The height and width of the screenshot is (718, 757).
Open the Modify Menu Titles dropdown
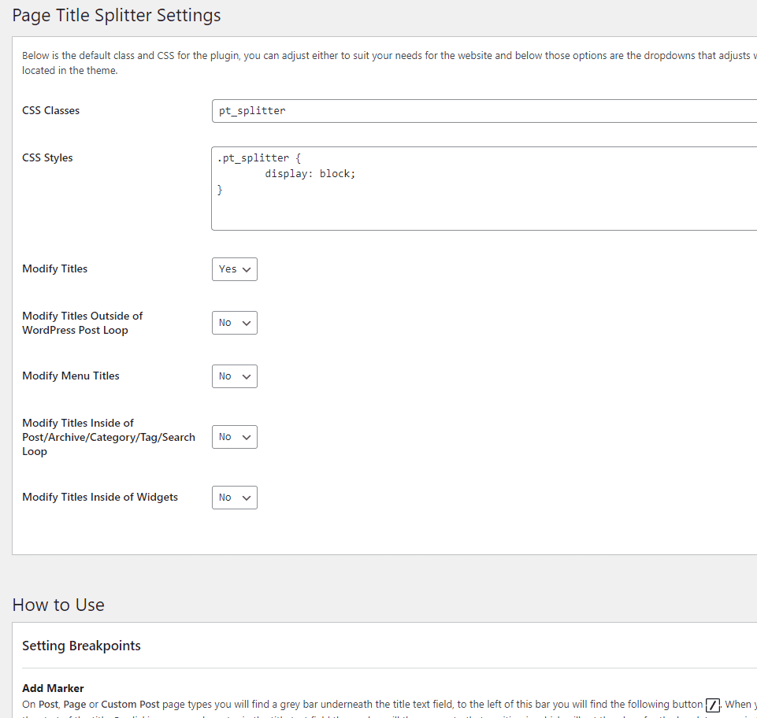[234, 376]
